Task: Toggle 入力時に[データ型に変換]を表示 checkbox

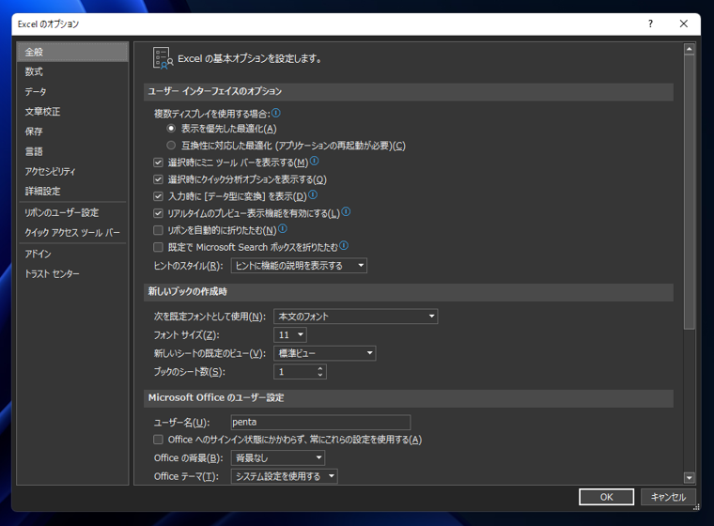Action: tap(158, 196)
